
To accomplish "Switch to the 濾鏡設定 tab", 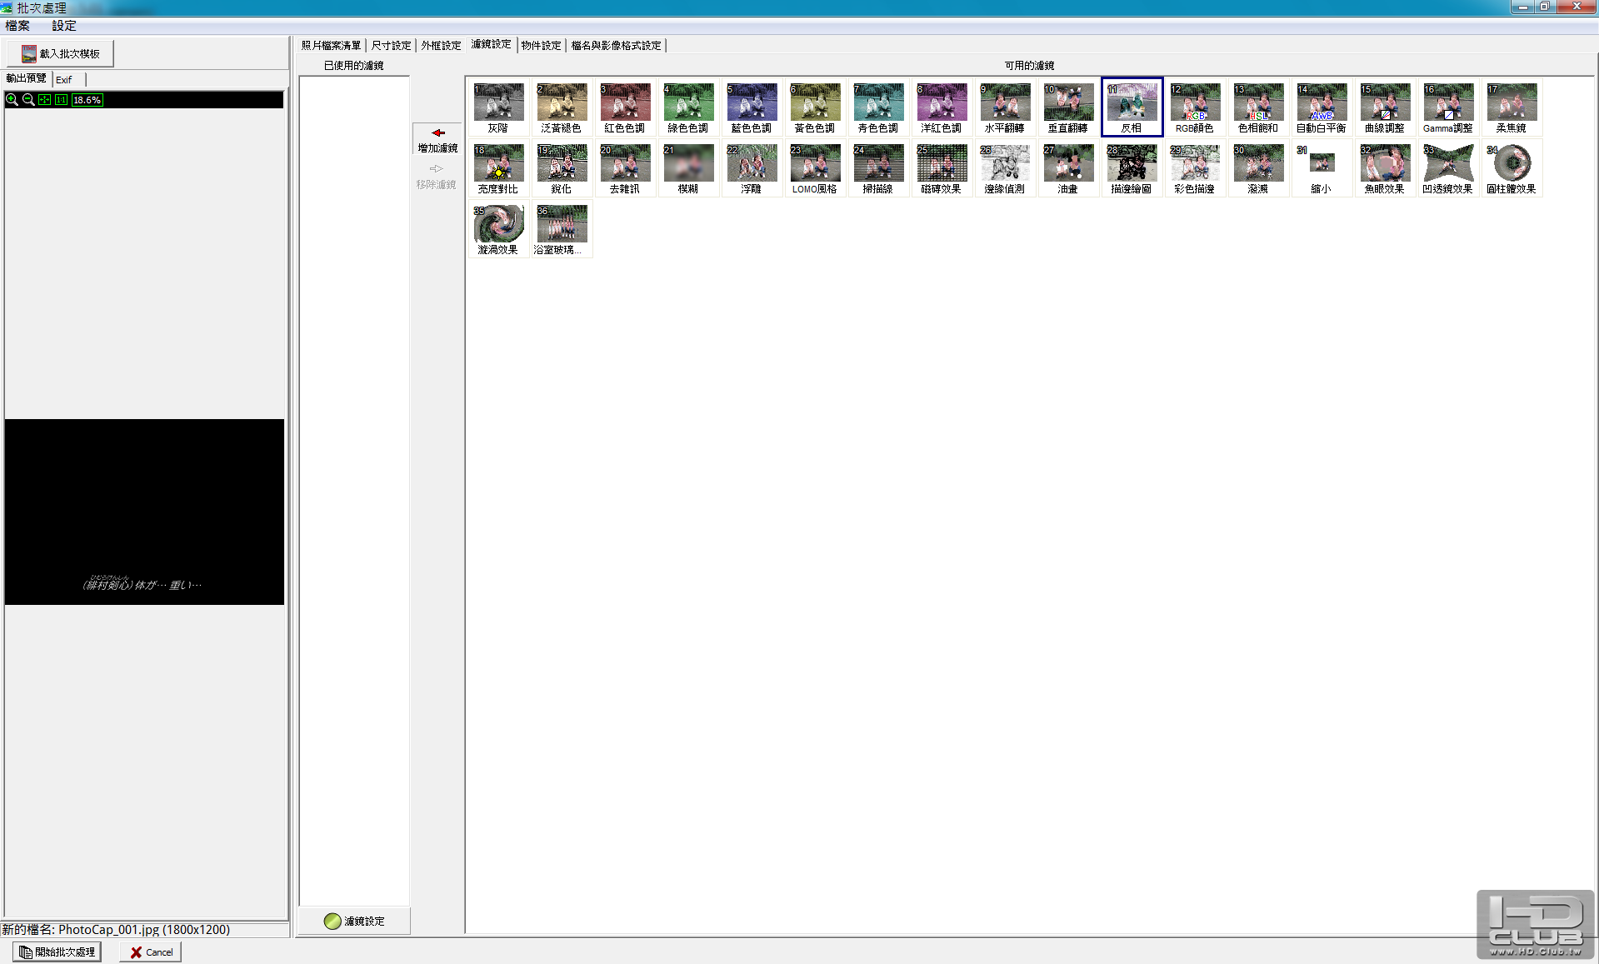I will click(492, 44).
